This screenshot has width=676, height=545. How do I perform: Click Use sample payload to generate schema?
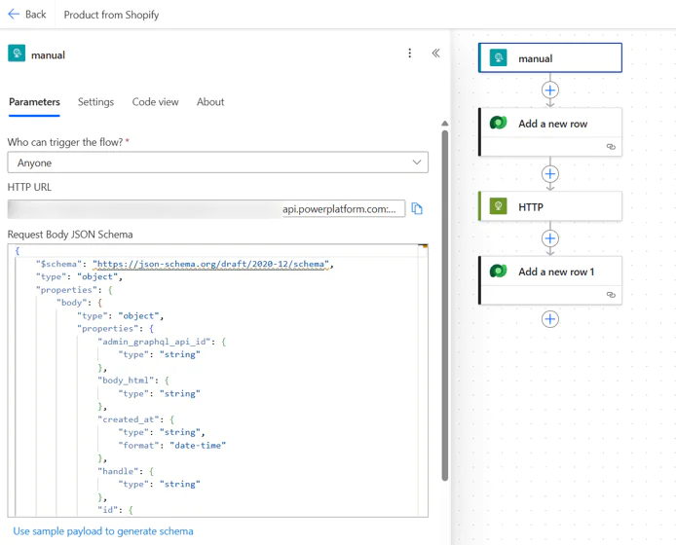pyautogui.click(x=103, y=531)
